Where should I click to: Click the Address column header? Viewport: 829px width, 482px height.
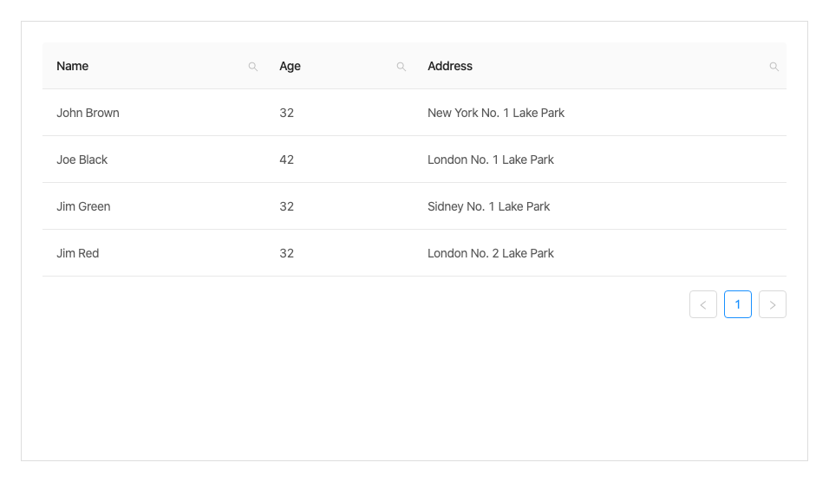pyautogui.click(x=450, y=66)
